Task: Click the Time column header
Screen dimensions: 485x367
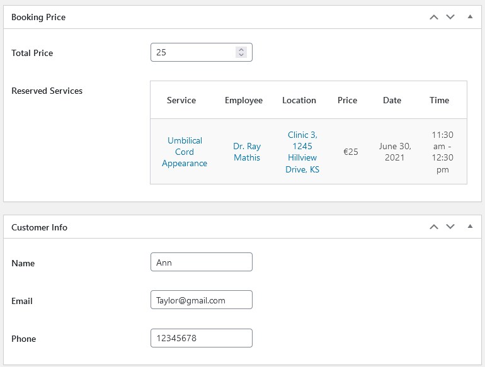Action: pos(439,100)
